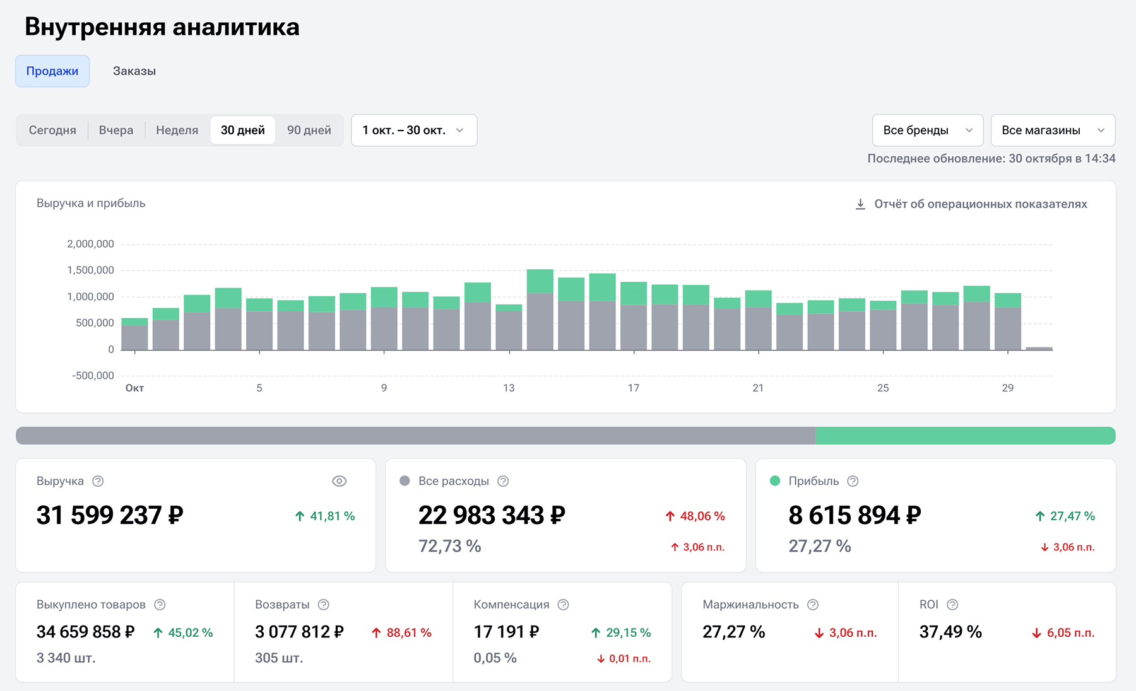Screen dimensions: 1136x691
Task: Click the help icon beside Все расходы
Action: [x=503, y=481]
